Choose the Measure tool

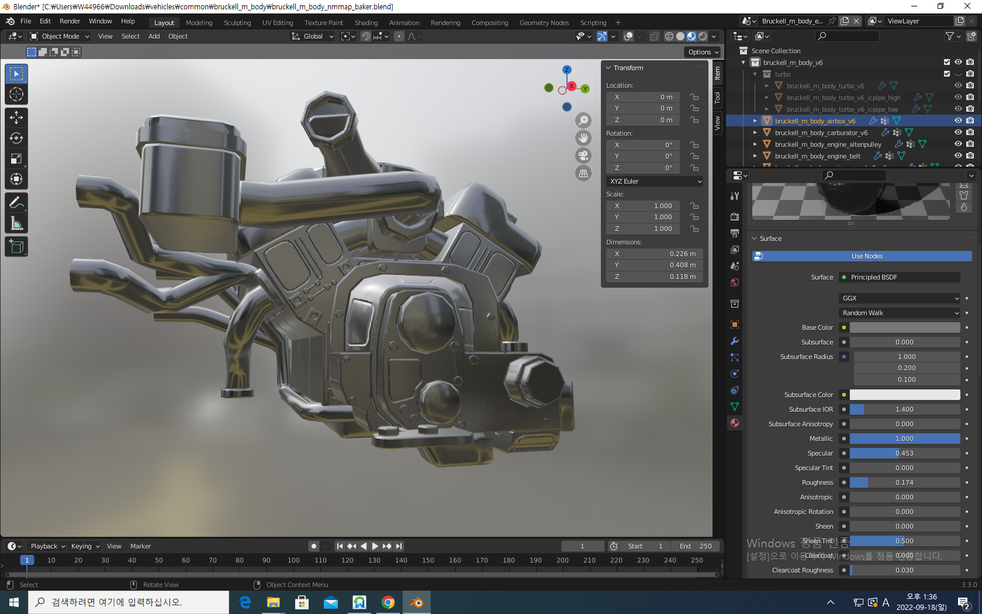(16, 223)
